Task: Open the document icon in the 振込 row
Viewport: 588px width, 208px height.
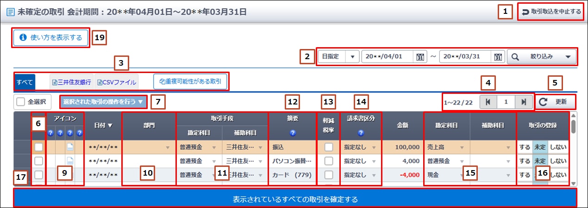Action: tap(69, 147)
